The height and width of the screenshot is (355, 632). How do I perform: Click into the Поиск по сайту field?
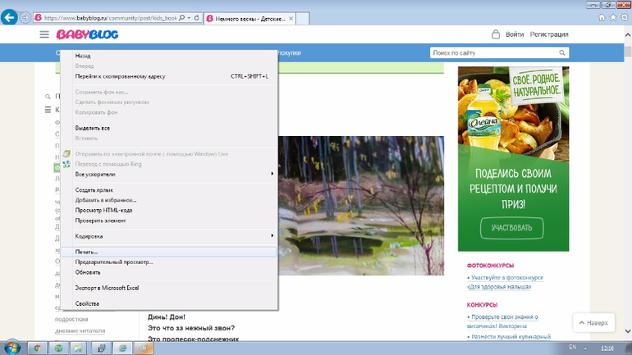click(492, 53)
